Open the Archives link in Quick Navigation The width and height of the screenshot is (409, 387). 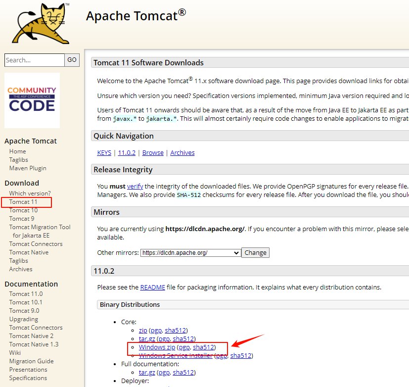click(x=182, y=153)
